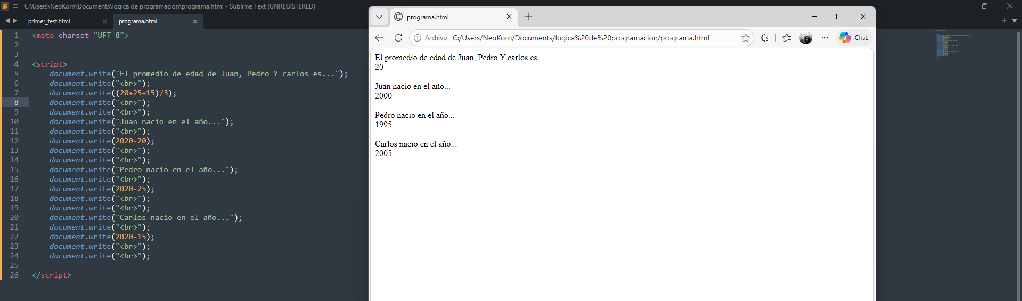Open favorites list icon
Image resolution: width=1022 pixels, height=301 pixels.
(787, 38)
